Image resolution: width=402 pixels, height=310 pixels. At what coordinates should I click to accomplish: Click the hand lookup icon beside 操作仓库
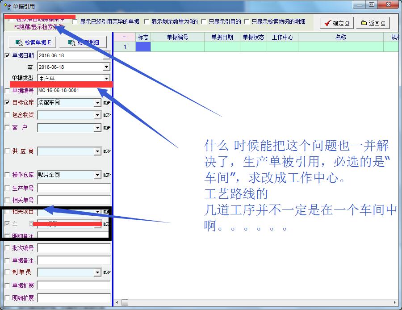pos(107,175)
